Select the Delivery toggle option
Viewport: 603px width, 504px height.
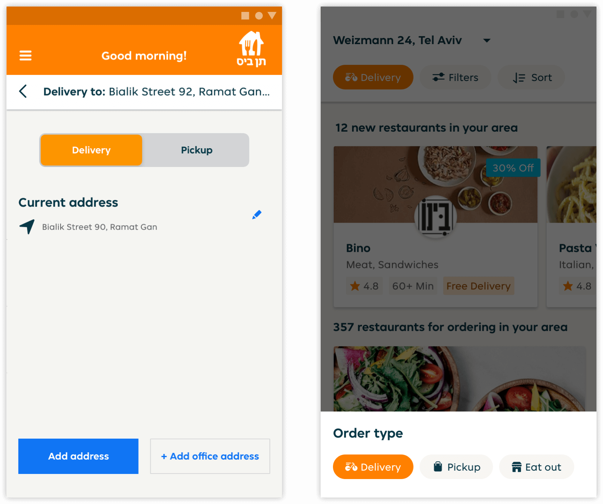[91, 150]
